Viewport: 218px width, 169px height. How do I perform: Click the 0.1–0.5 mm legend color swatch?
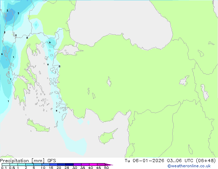pos(6,165)
